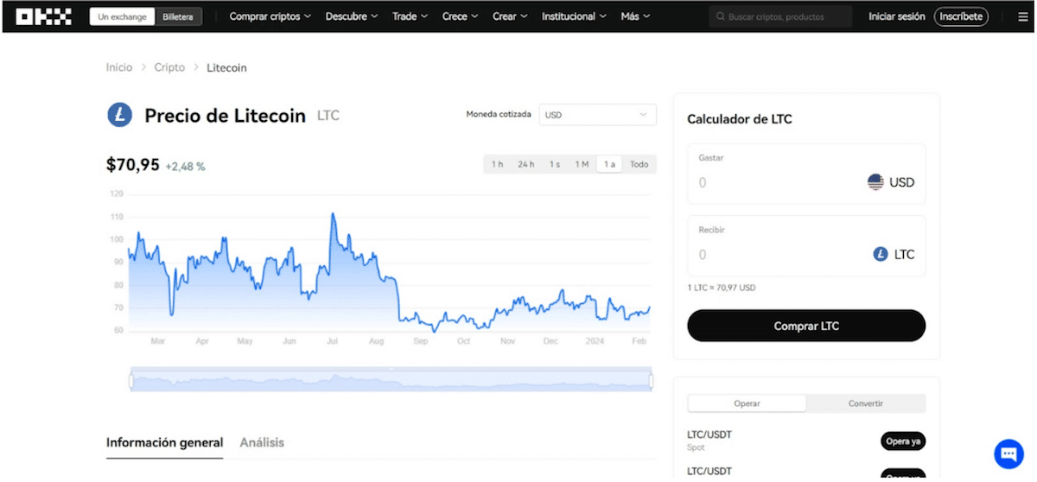Expand the Trade dropdown
This screenshot has height=482, width=1037.
pyautogui.click(x=410, y=16)
